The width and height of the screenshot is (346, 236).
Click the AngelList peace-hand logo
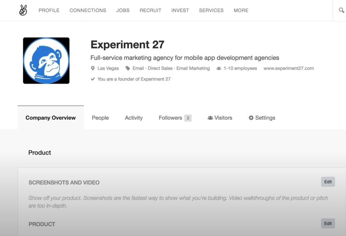point(23,10)
